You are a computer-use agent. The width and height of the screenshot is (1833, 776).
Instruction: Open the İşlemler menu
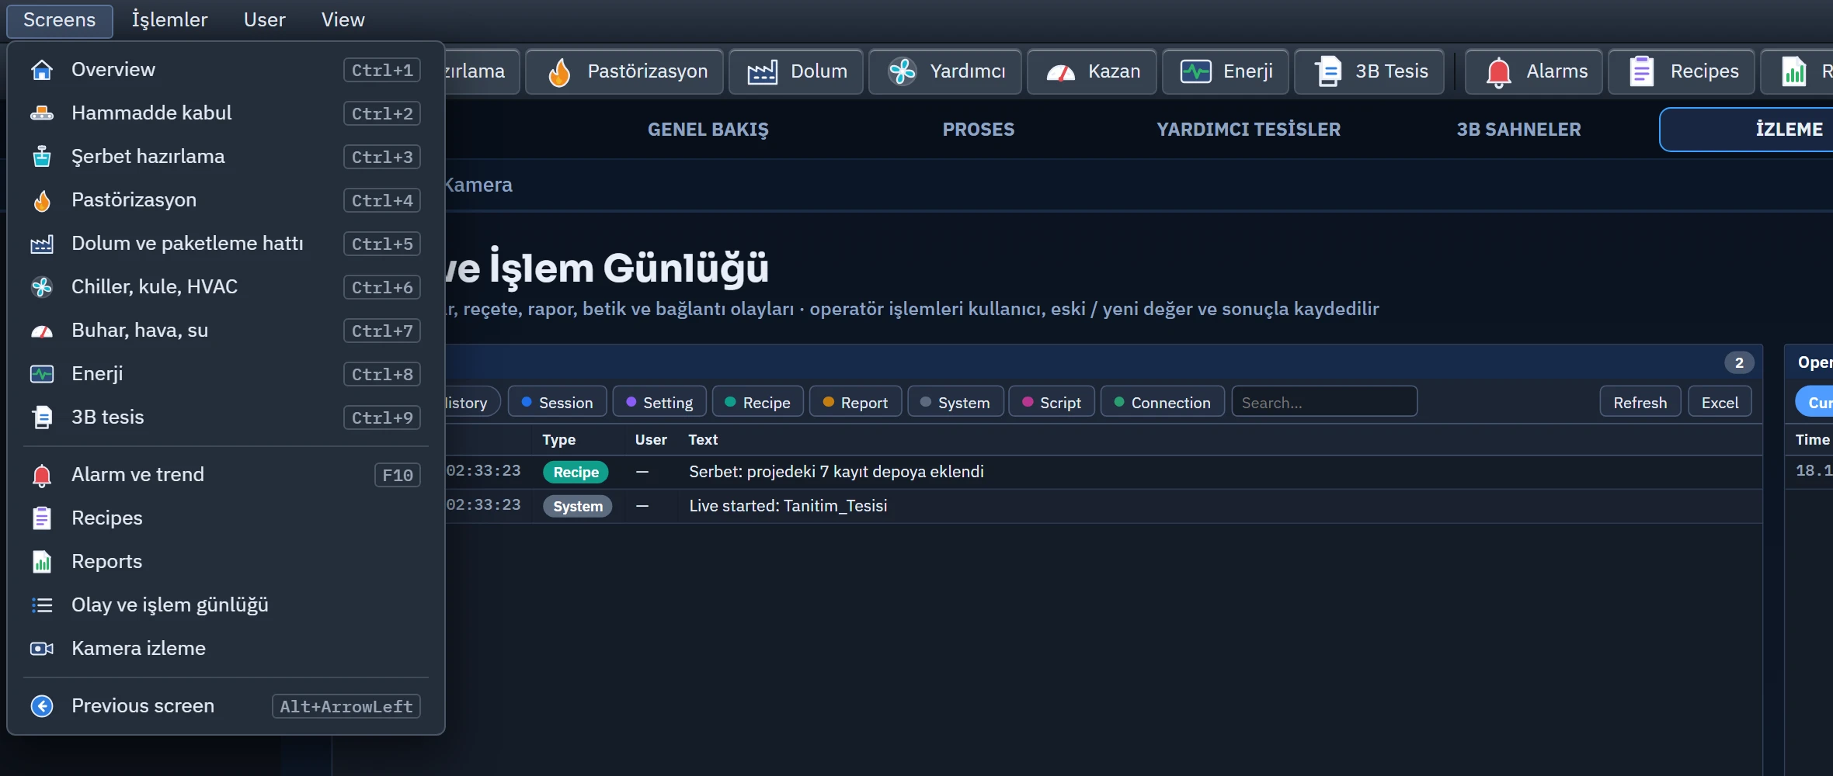[x=169, y=20]
